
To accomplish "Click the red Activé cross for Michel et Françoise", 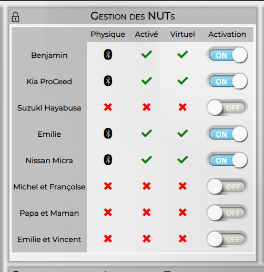I will pyautogui.click(x=147, y=186).
